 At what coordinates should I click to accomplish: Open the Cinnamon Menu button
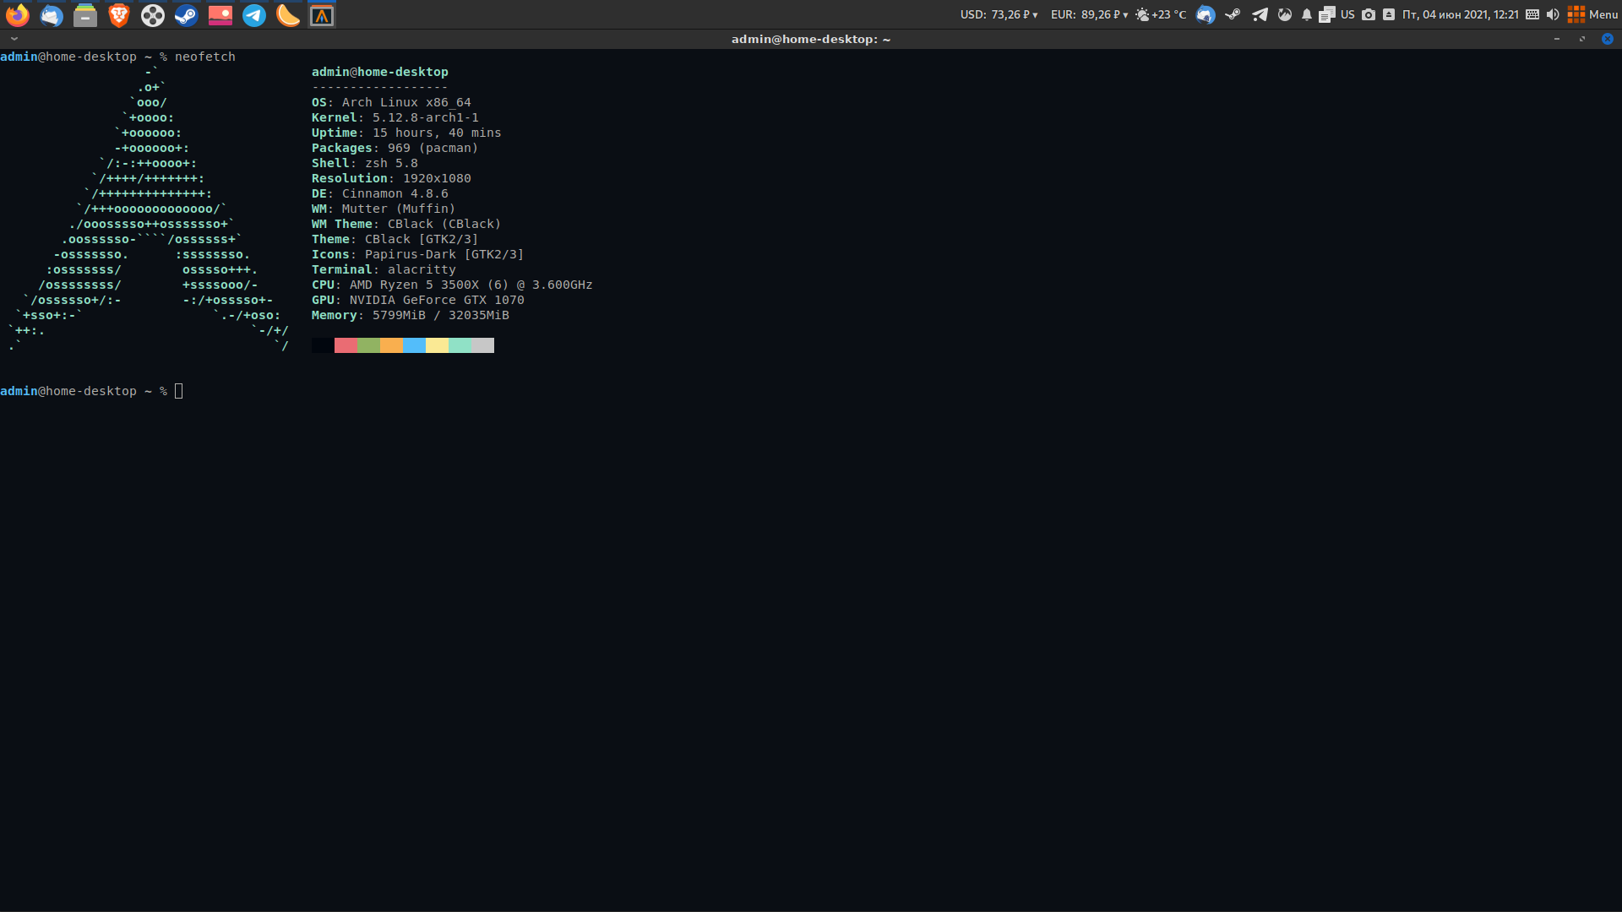pyautogui.click(x=1592, y=14)
